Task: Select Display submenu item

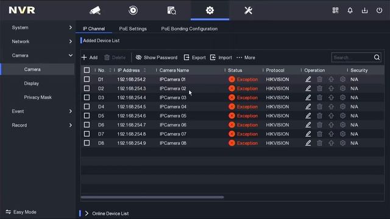Action: (31, 83)
